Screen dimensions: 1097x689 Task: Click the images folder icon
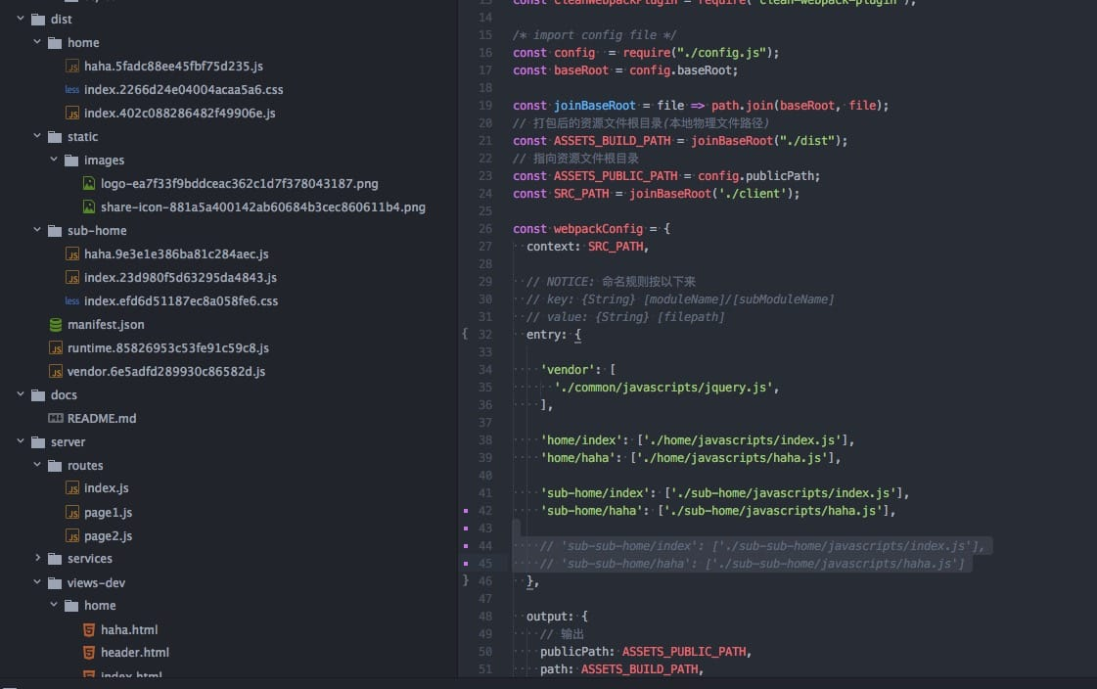tap(71, 161)
